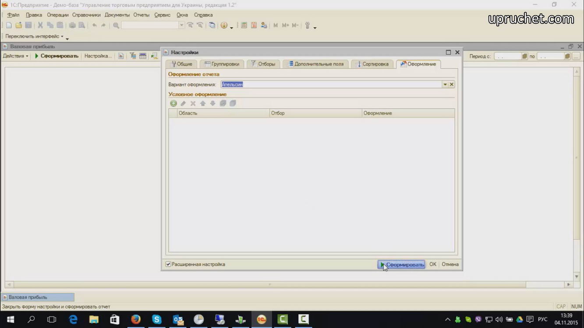The width and height of the screenshot is (584, 328).
Task: Open the Правка menu
Action: click(x=34, y=15)
